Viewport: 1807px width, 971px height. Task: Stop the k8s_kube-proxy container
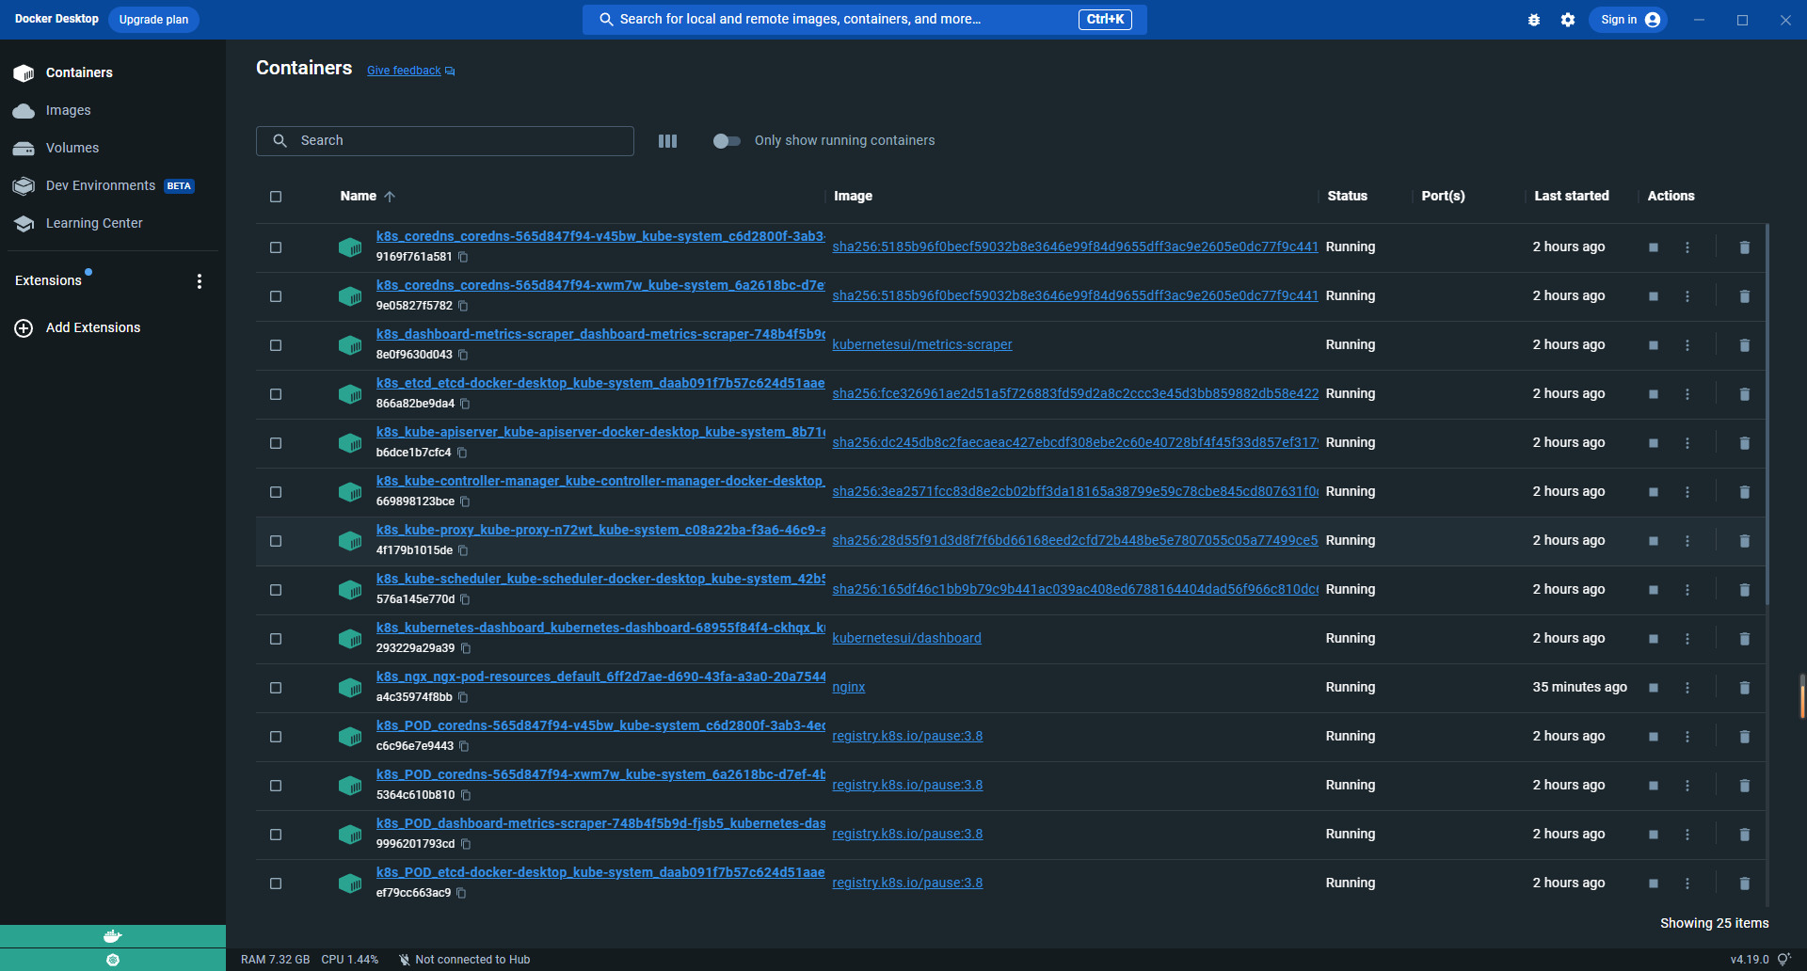[1654, 541]
